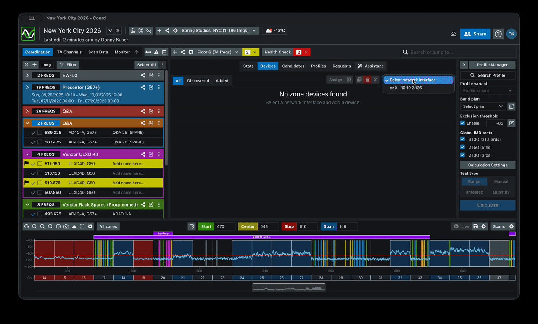Open the Select plan dropdown
The width and height of the screenshot is (538, 324).
(483, 106)
